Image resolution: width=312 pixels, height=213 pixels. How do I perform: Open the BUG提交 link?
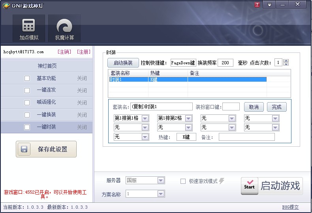pyautogui.click(x=290, y=207)
